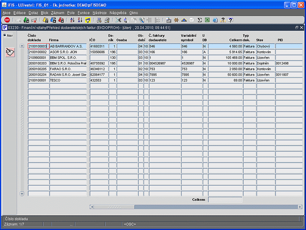Click the execute query icon

pos(53,20)
